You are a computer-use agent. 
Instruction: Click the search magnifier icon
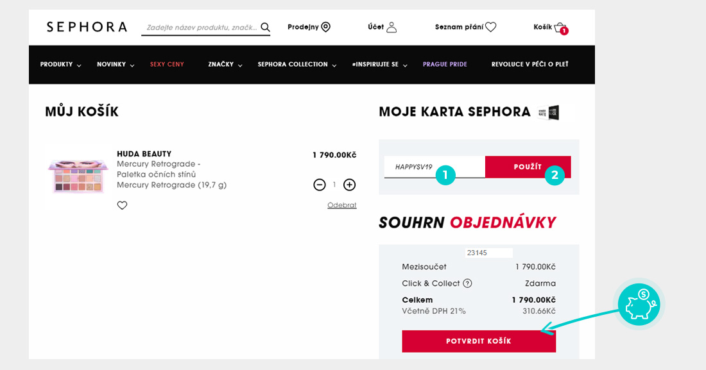tap(265, 28)
